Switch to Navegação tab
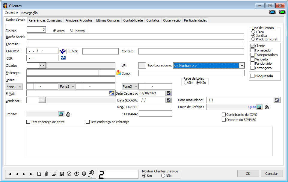This screenshot has height=182, width=288. [x=29, y=13]
